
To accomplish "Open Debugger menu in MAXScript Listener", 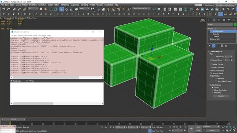I will (x=42, y=35).
